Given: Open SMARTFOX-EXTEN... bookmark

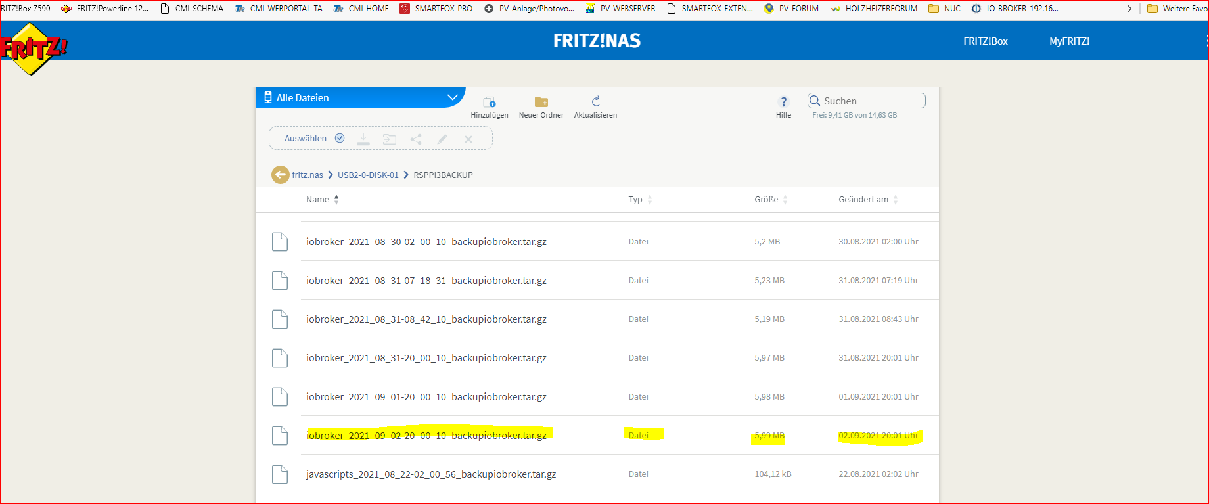Looking at the screenshot, I should (x=710, y=9).
